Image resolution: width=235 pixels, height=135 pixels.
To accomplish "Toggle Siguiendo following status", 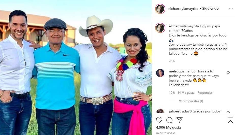I will (x=210, y=9).
